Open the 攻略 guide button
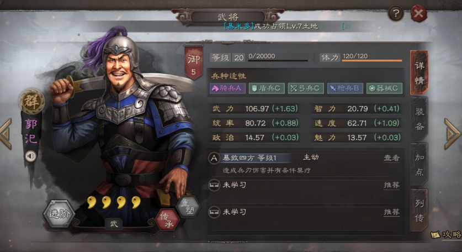Screen dimensions: 462x252 pyautogui.click(x=446, y=235)
